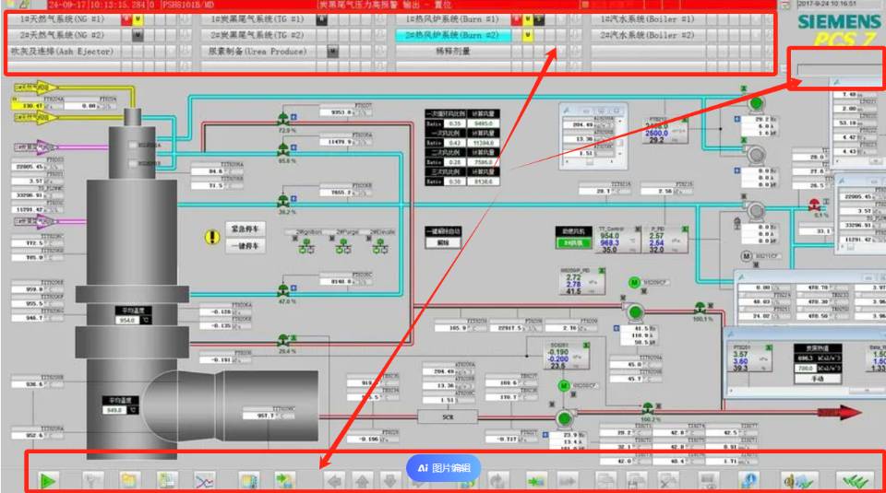Click the 一键停车 one-key stop button
Viewport: 886px width, 493px height.
[245, 246]
